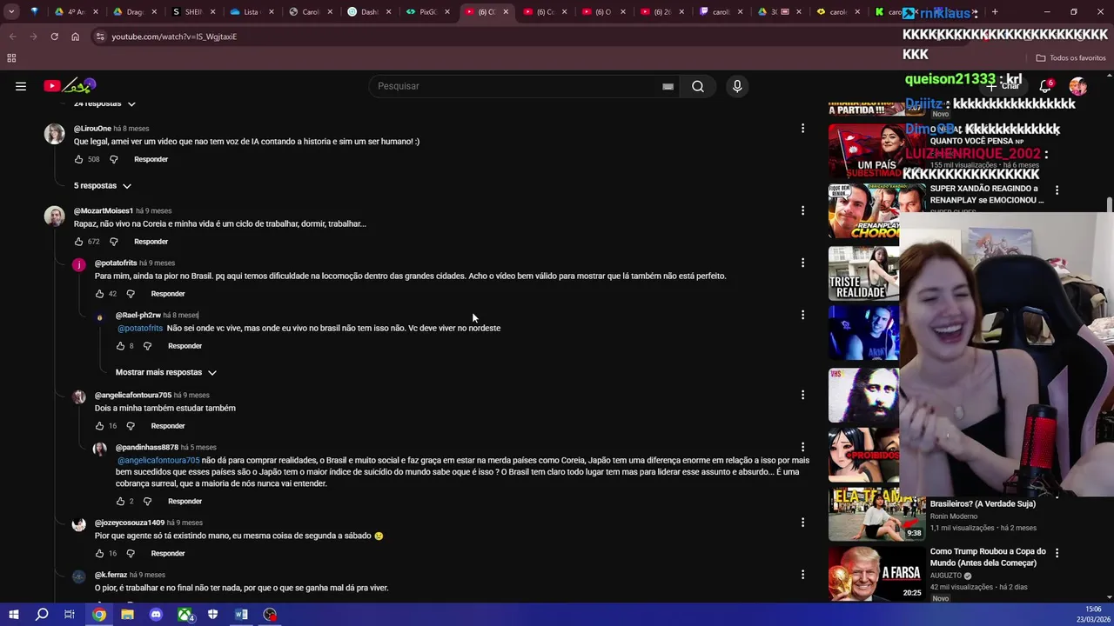Open a new browser tab
Screen dimensions: 1114x626
point(995,12)
